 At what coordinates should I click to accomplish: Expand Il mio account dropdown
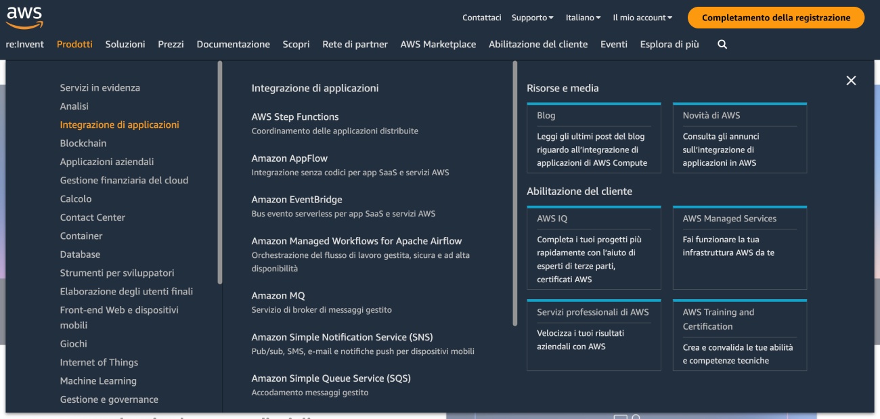coord(642,18)
